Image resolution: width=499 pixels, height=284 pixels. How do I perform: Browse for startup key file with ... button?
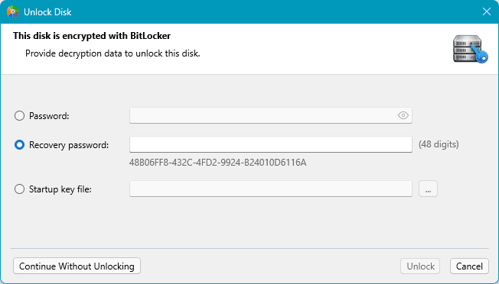click(x=428, y=189)
